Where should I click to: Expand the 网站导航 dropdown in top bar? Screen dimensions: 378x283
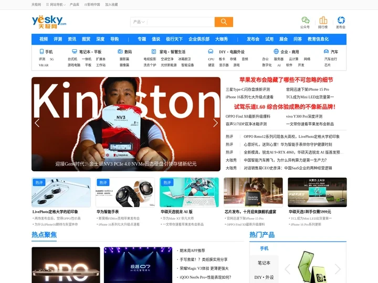tap(56, 5)
